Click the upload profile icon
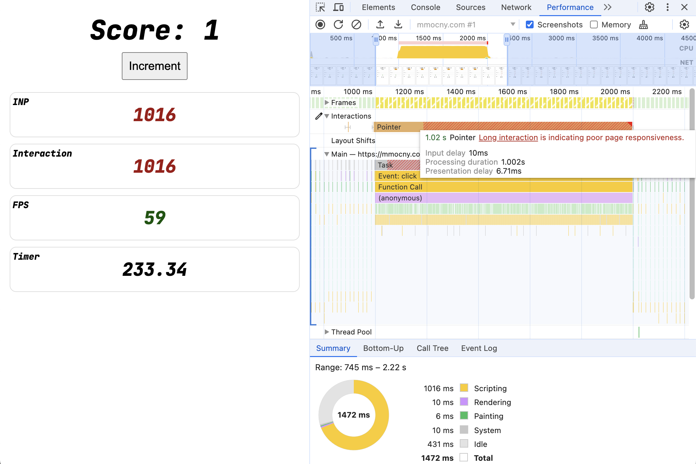Viewport: 696px width, 464px height. [379, 24]
